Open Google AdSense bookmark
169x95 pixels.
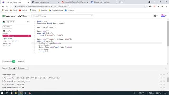56,11
